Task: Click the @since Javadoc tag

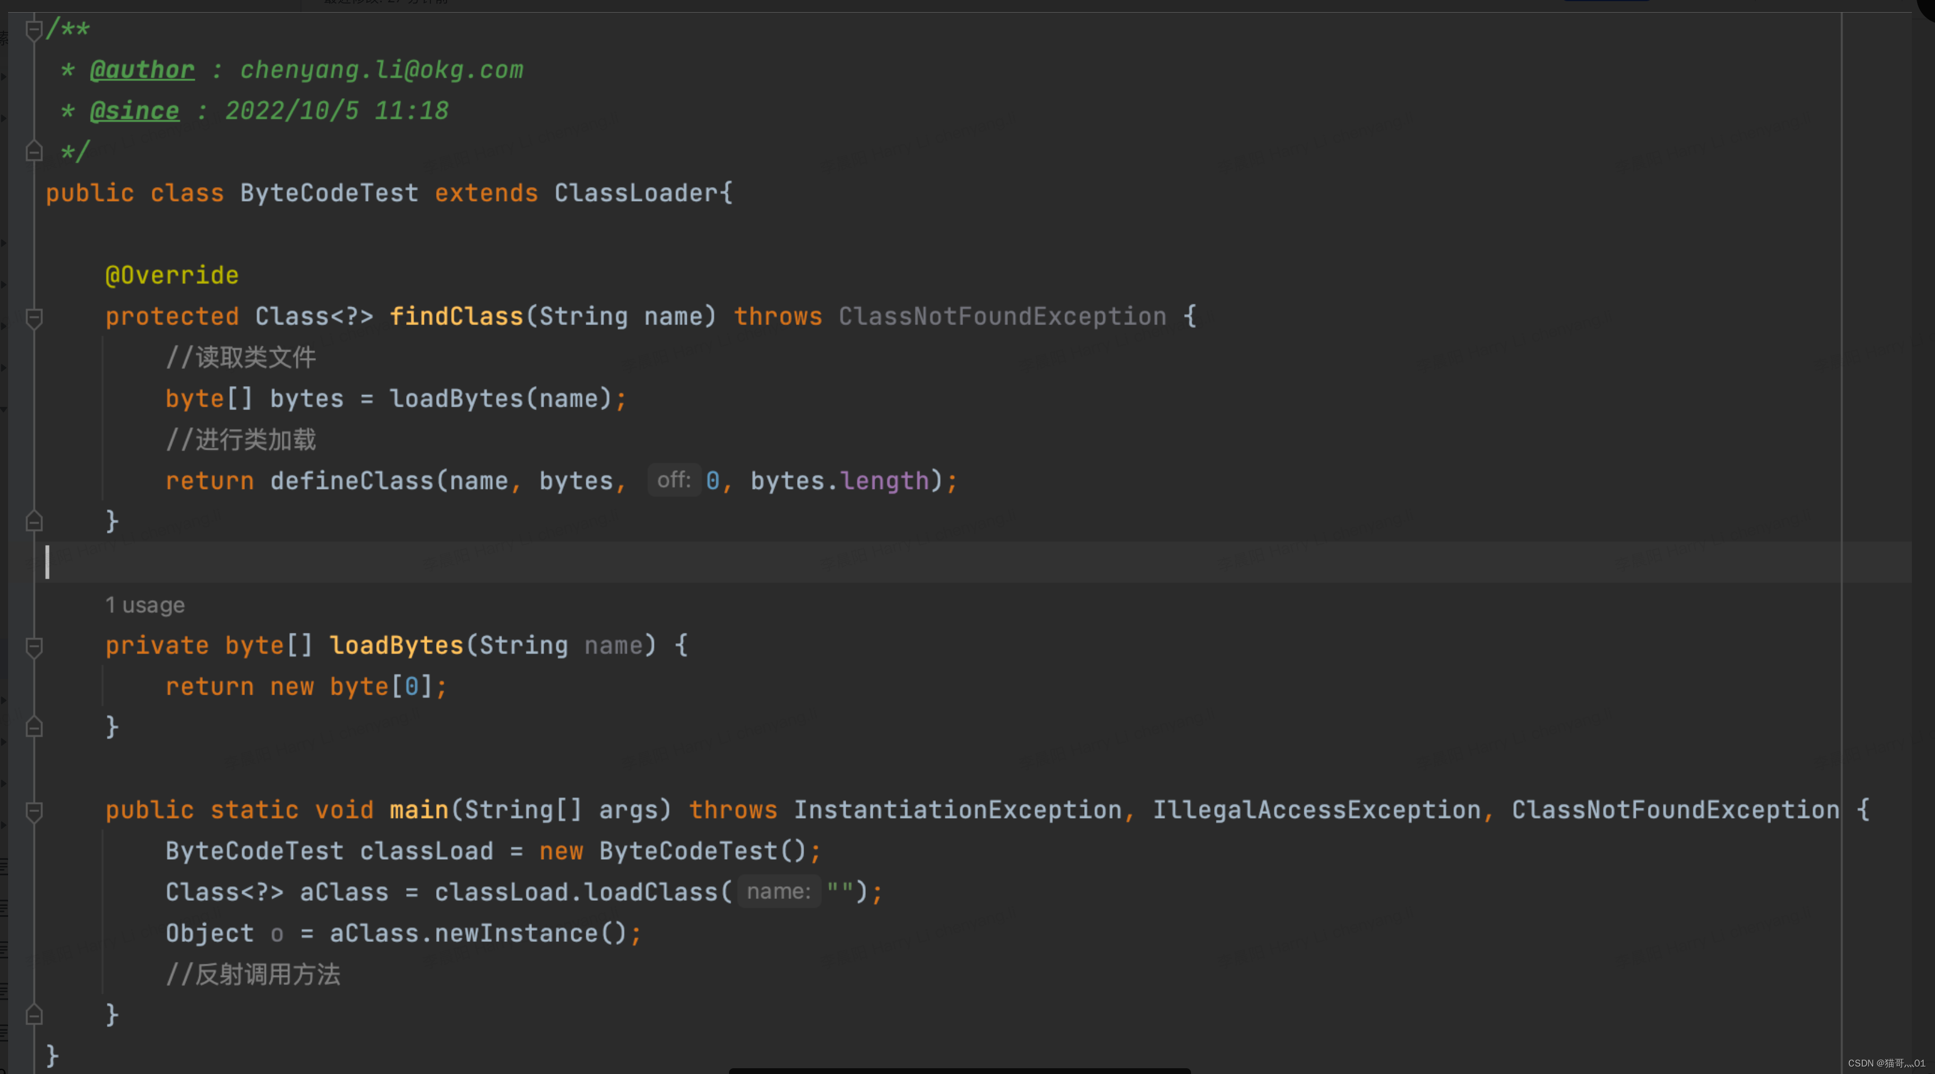Action: coord(135,111)
